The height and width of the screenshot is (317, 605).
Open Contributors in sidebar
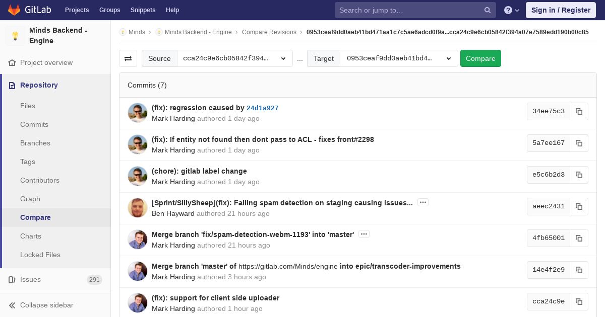click(x=40, y=181)
